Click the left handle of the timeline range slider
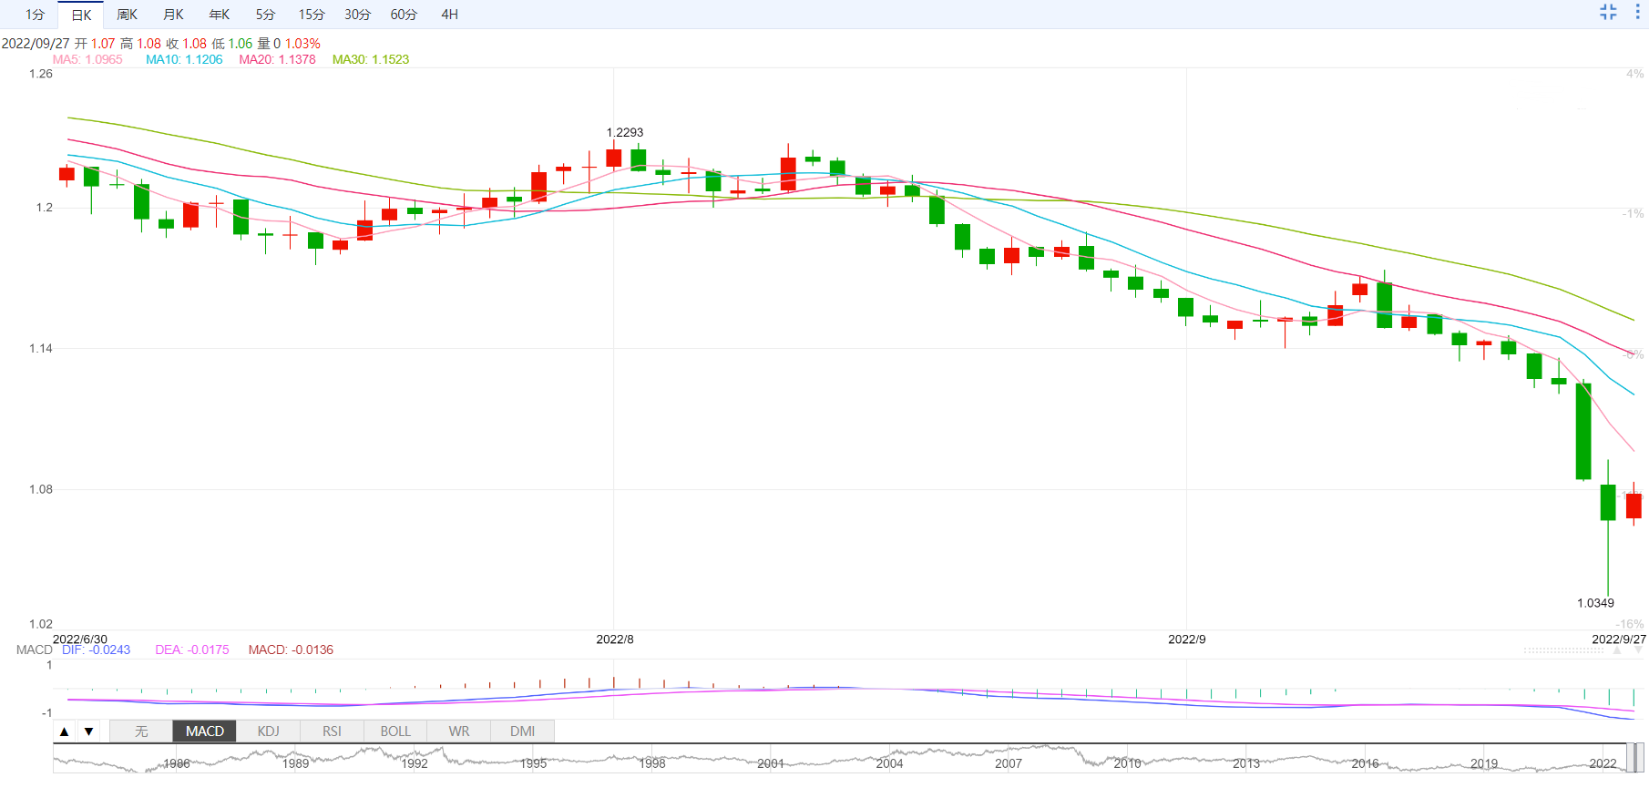The image size is (1649, 798). pyautogui.click(x=1630, y=758)
